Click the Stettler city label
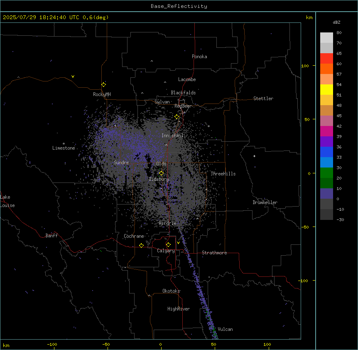 coord(263,99)
